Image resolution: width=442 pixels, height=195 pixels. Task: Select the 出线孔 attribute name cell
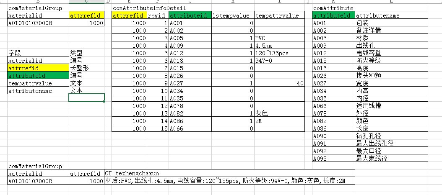[x=391, y=46]
